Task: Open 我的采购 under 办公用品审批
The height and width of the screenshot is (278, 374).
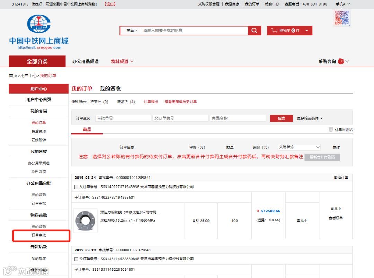Action: pyautogui.click(x=39, y=195)
